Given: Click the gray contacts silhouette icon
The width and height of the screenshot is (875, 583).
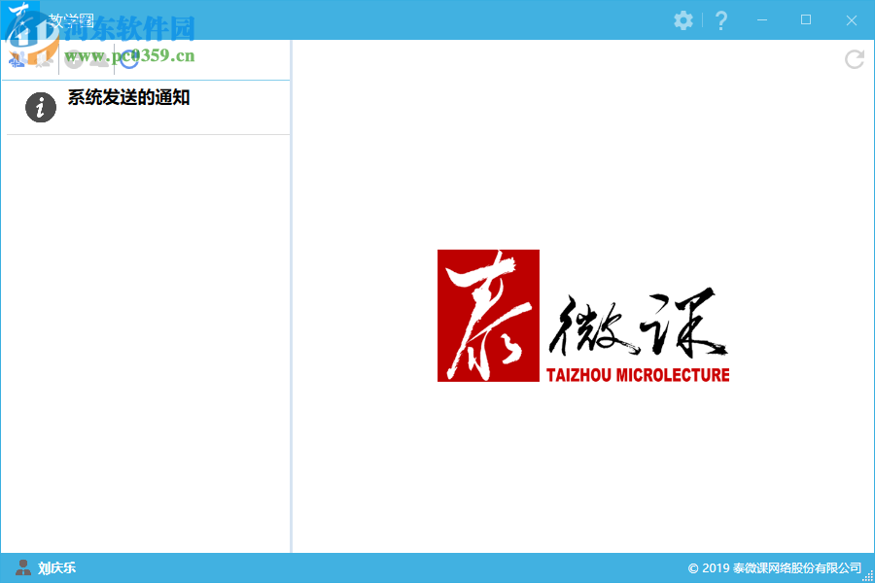Looking at the screenshot, I should (100, 59).
